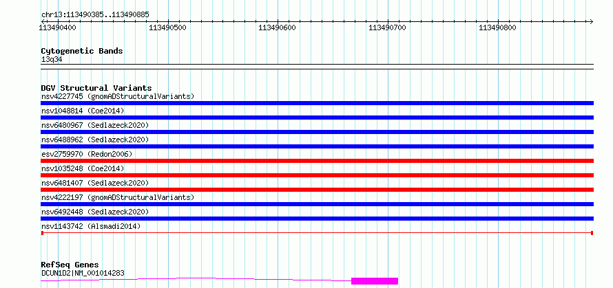The image size is (613, 288).
Task: Select the RefSeq Genes track title
Action: pos(70,265)
